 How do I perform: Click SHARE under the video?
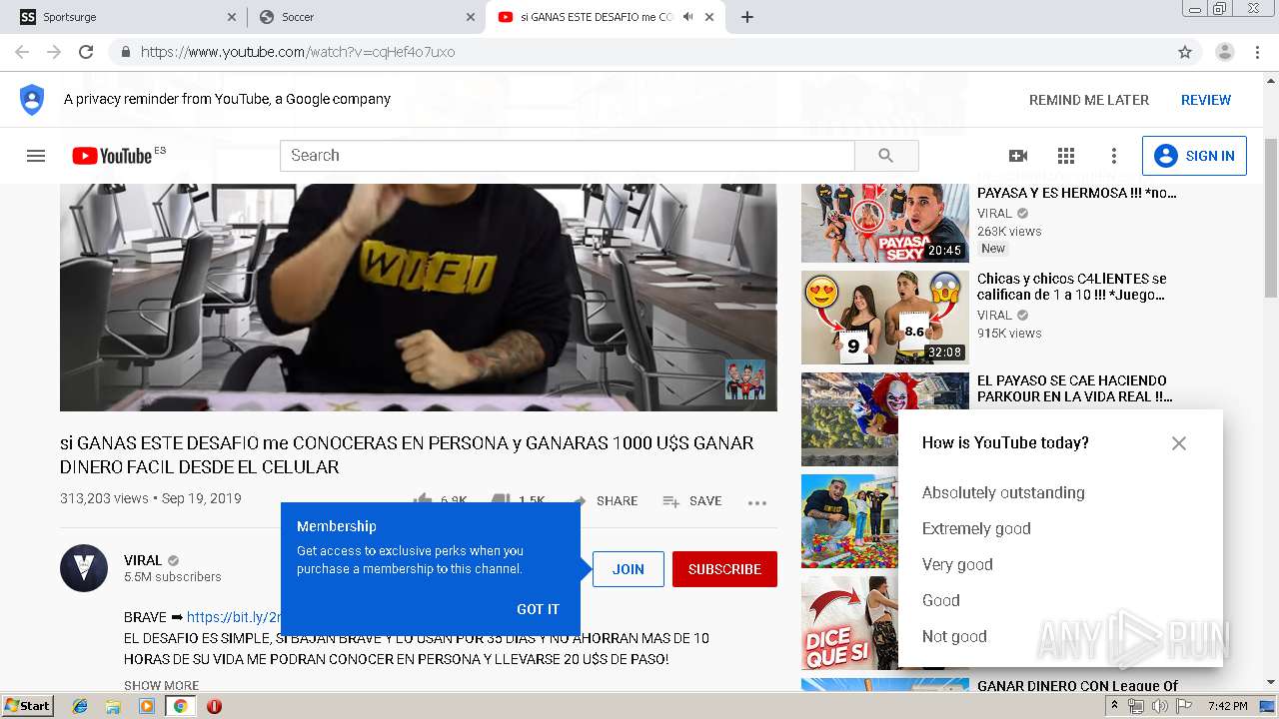click(x=605, y=501)
